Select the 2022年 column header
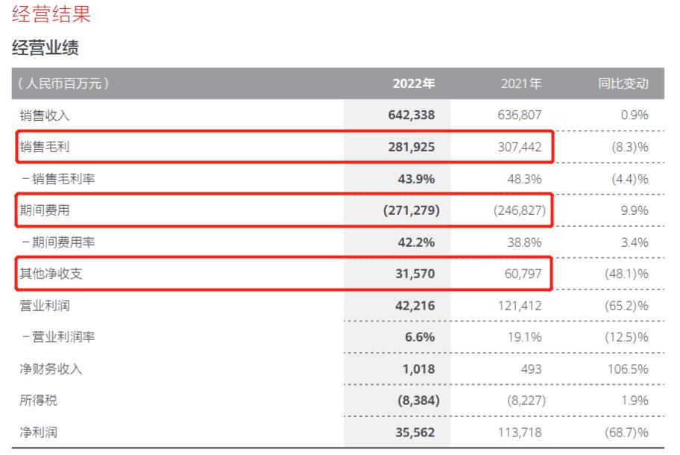This screenshot has width=680, height=455. (413, 84)
